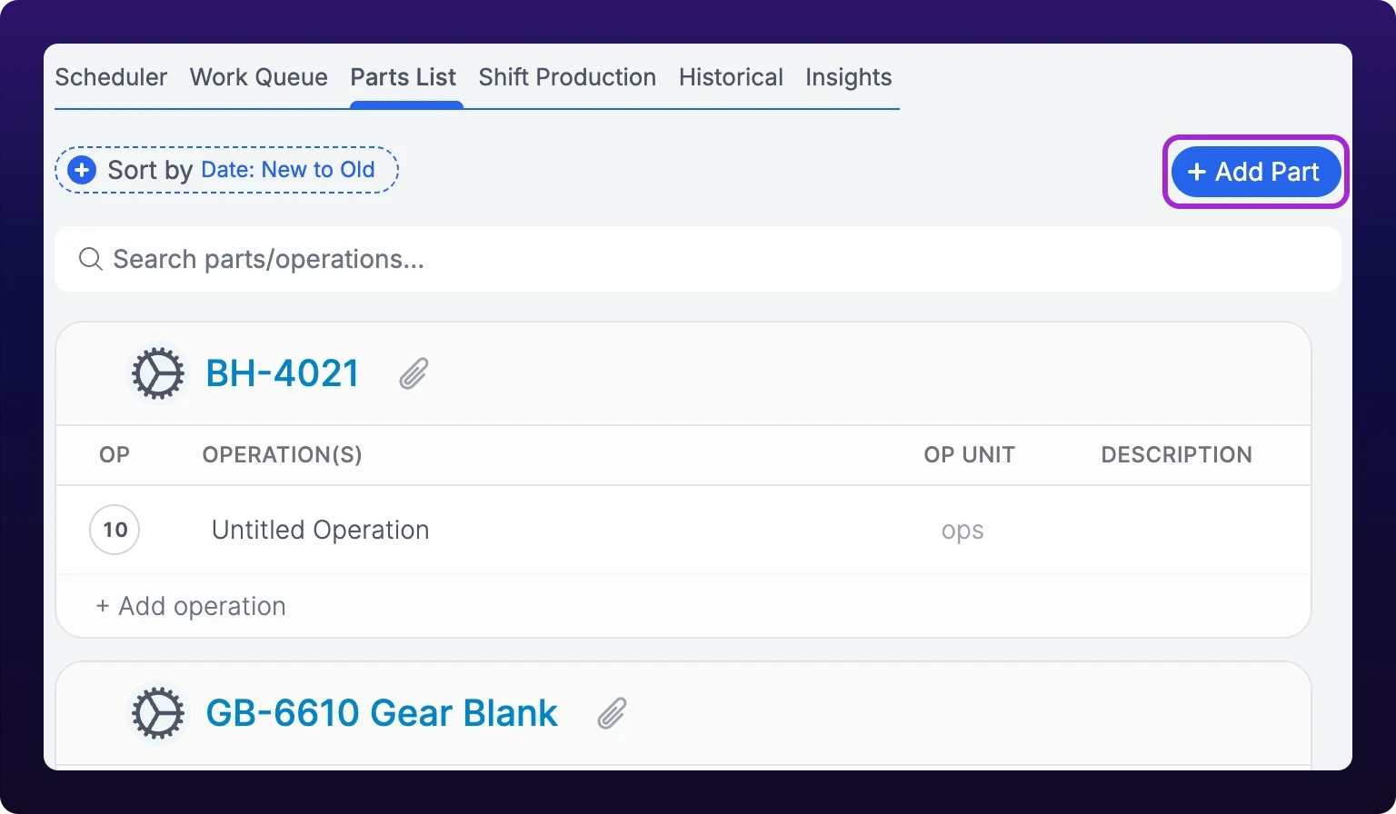Switch to the Work Queue tab
Screen dimensions: 1396x814
click(259, 77)
